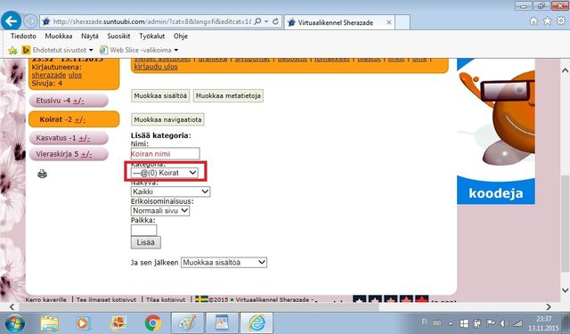Click the printer icon in the sidebar
This screenshot has height=334, width=570.
pos(42,174)
